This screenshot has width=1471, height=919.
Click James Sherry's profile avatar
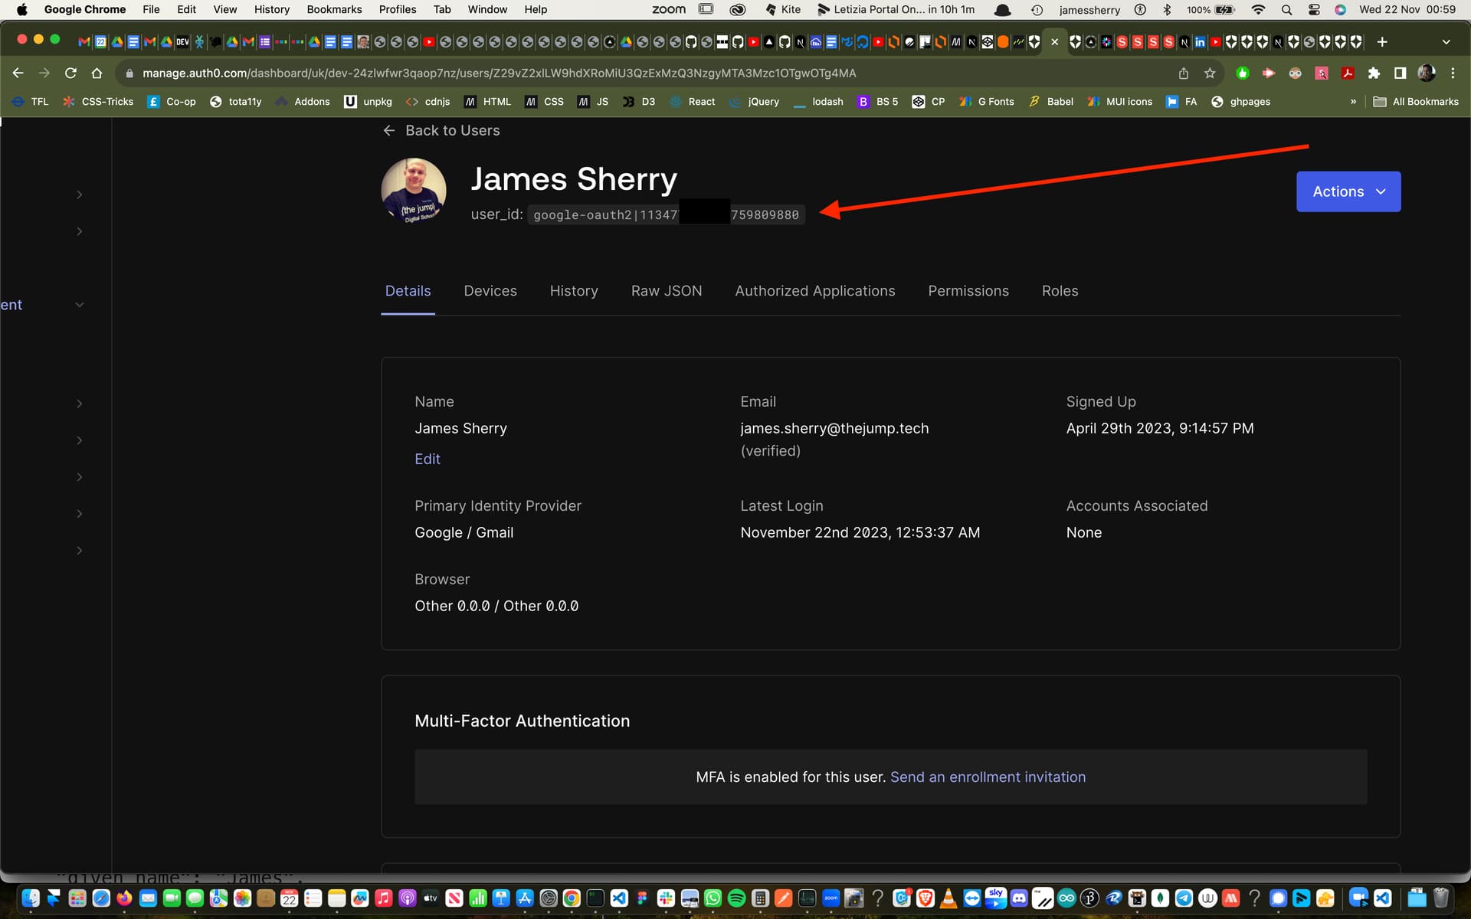tap(414, 191)
